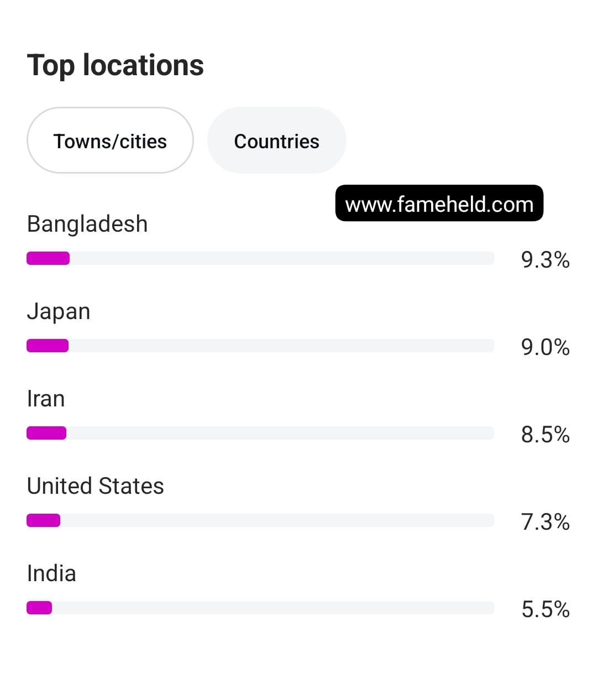Click the magenta filled portion of Bangladesh bar
The image size is (597, 689).
tap(48, 258)
